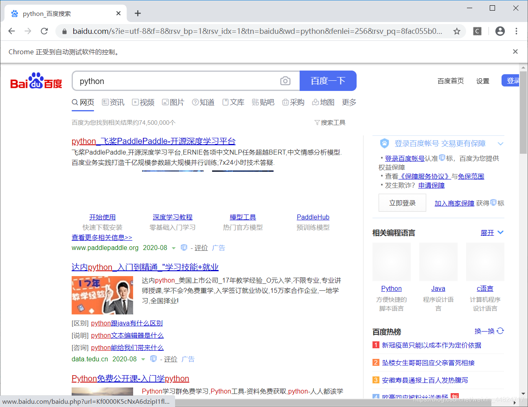Switch to 地图 tab
Image resolution: width=528 pixels, height=407 pixels.
[x=323, y=102]
